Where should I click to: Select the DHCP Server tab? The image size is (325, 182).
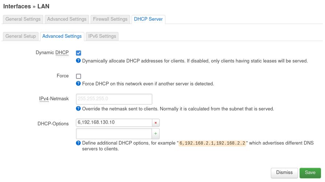click(x=148, y=19)
